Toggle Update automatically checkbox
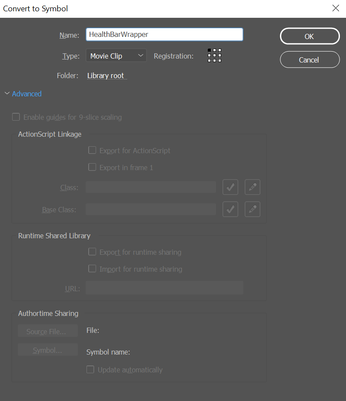This screenshot has height=401, width=346. point(90,370)
